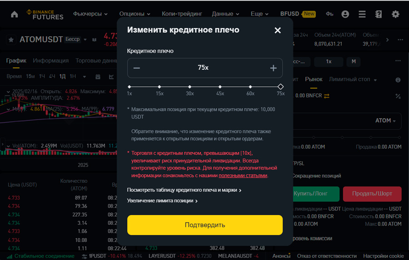Open the info icon next to Лимитный стоп
Image resolution: width=409 pixels, height=260 pixels.
(x=398, y=80)
